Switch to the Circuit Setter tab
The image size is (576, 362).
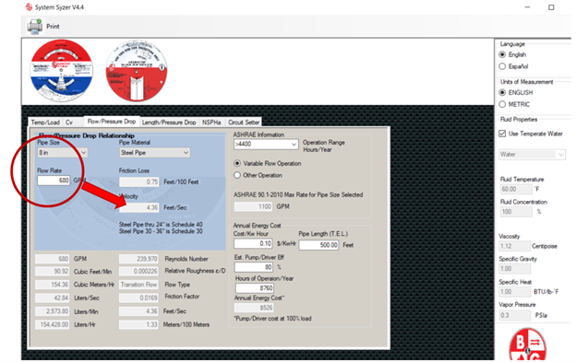244,123
